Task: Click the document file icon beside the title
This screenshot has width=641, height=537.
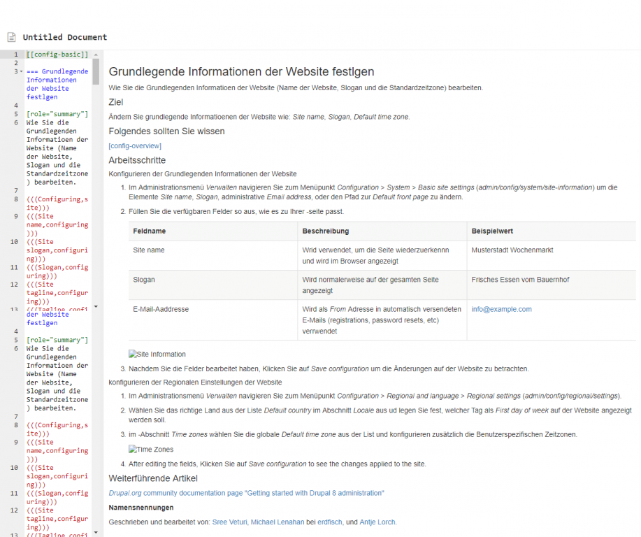Action: [x=11, y=37]
